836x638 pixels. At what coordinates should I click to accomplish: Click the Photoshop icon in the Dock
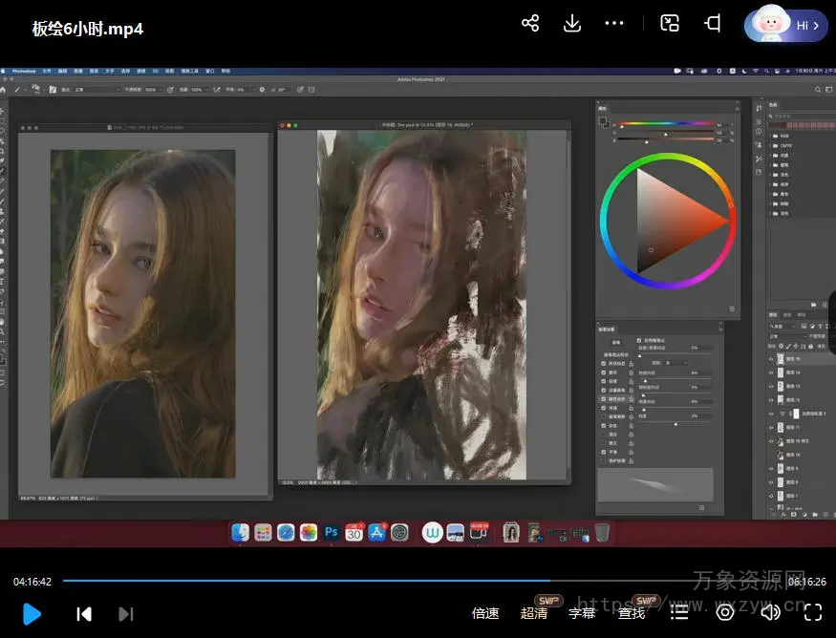pyautogui.click(x=332, y=532)
